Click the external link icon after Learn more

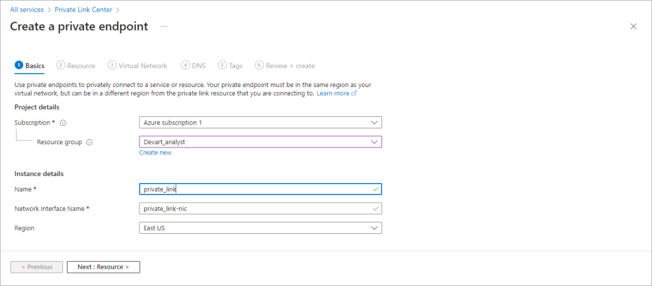coord(354,93)
